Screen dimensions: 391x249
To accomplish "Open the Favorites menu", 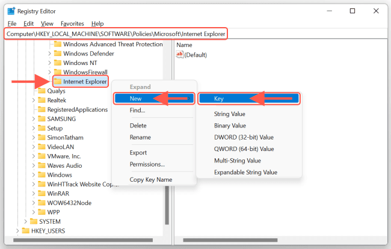I will [72, 23].
